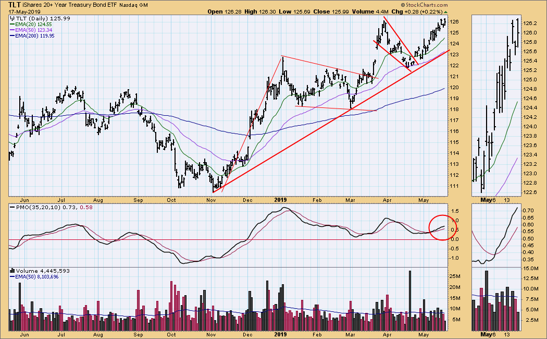Screen dimensions: 547x339
Task: Click the "0.0" PMO axis label
Action: point(455,239)
